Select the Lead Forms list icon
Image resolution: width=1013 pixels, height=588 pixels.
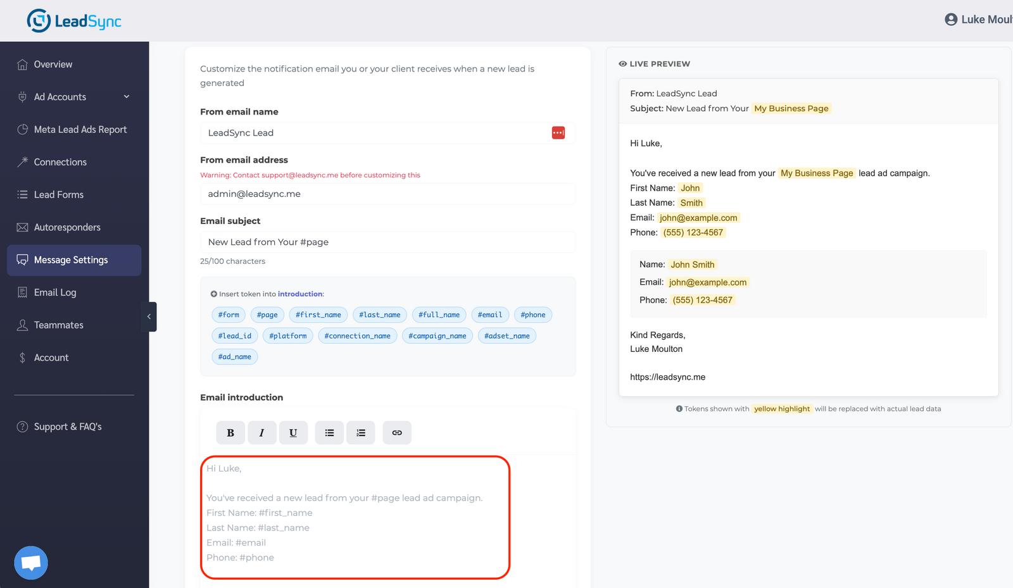(x=22, y=194)
